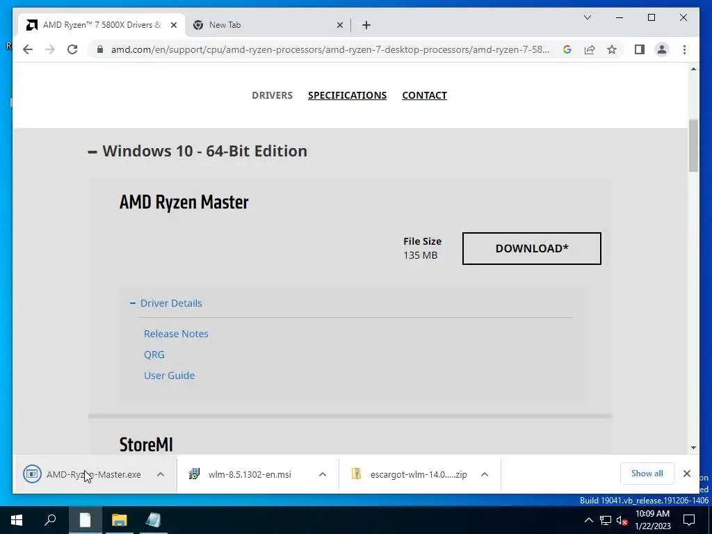Click the 135 MB file size value

421,255
